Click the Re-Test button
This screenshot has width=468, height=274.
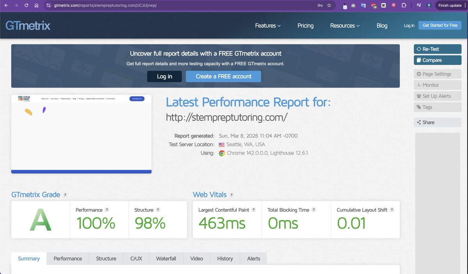click(x=438, y=49)
